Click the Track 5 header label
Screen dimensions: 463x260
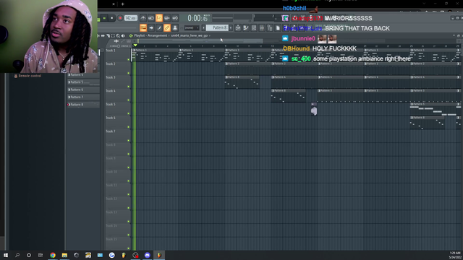pos(111,104)
